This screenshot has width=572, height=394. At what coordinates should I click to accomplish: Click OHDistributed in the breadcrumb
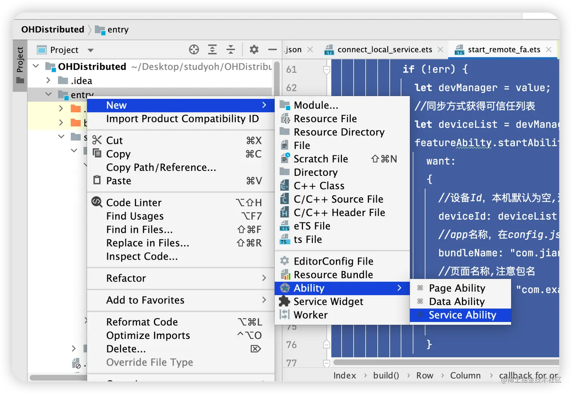click(53, 29)
